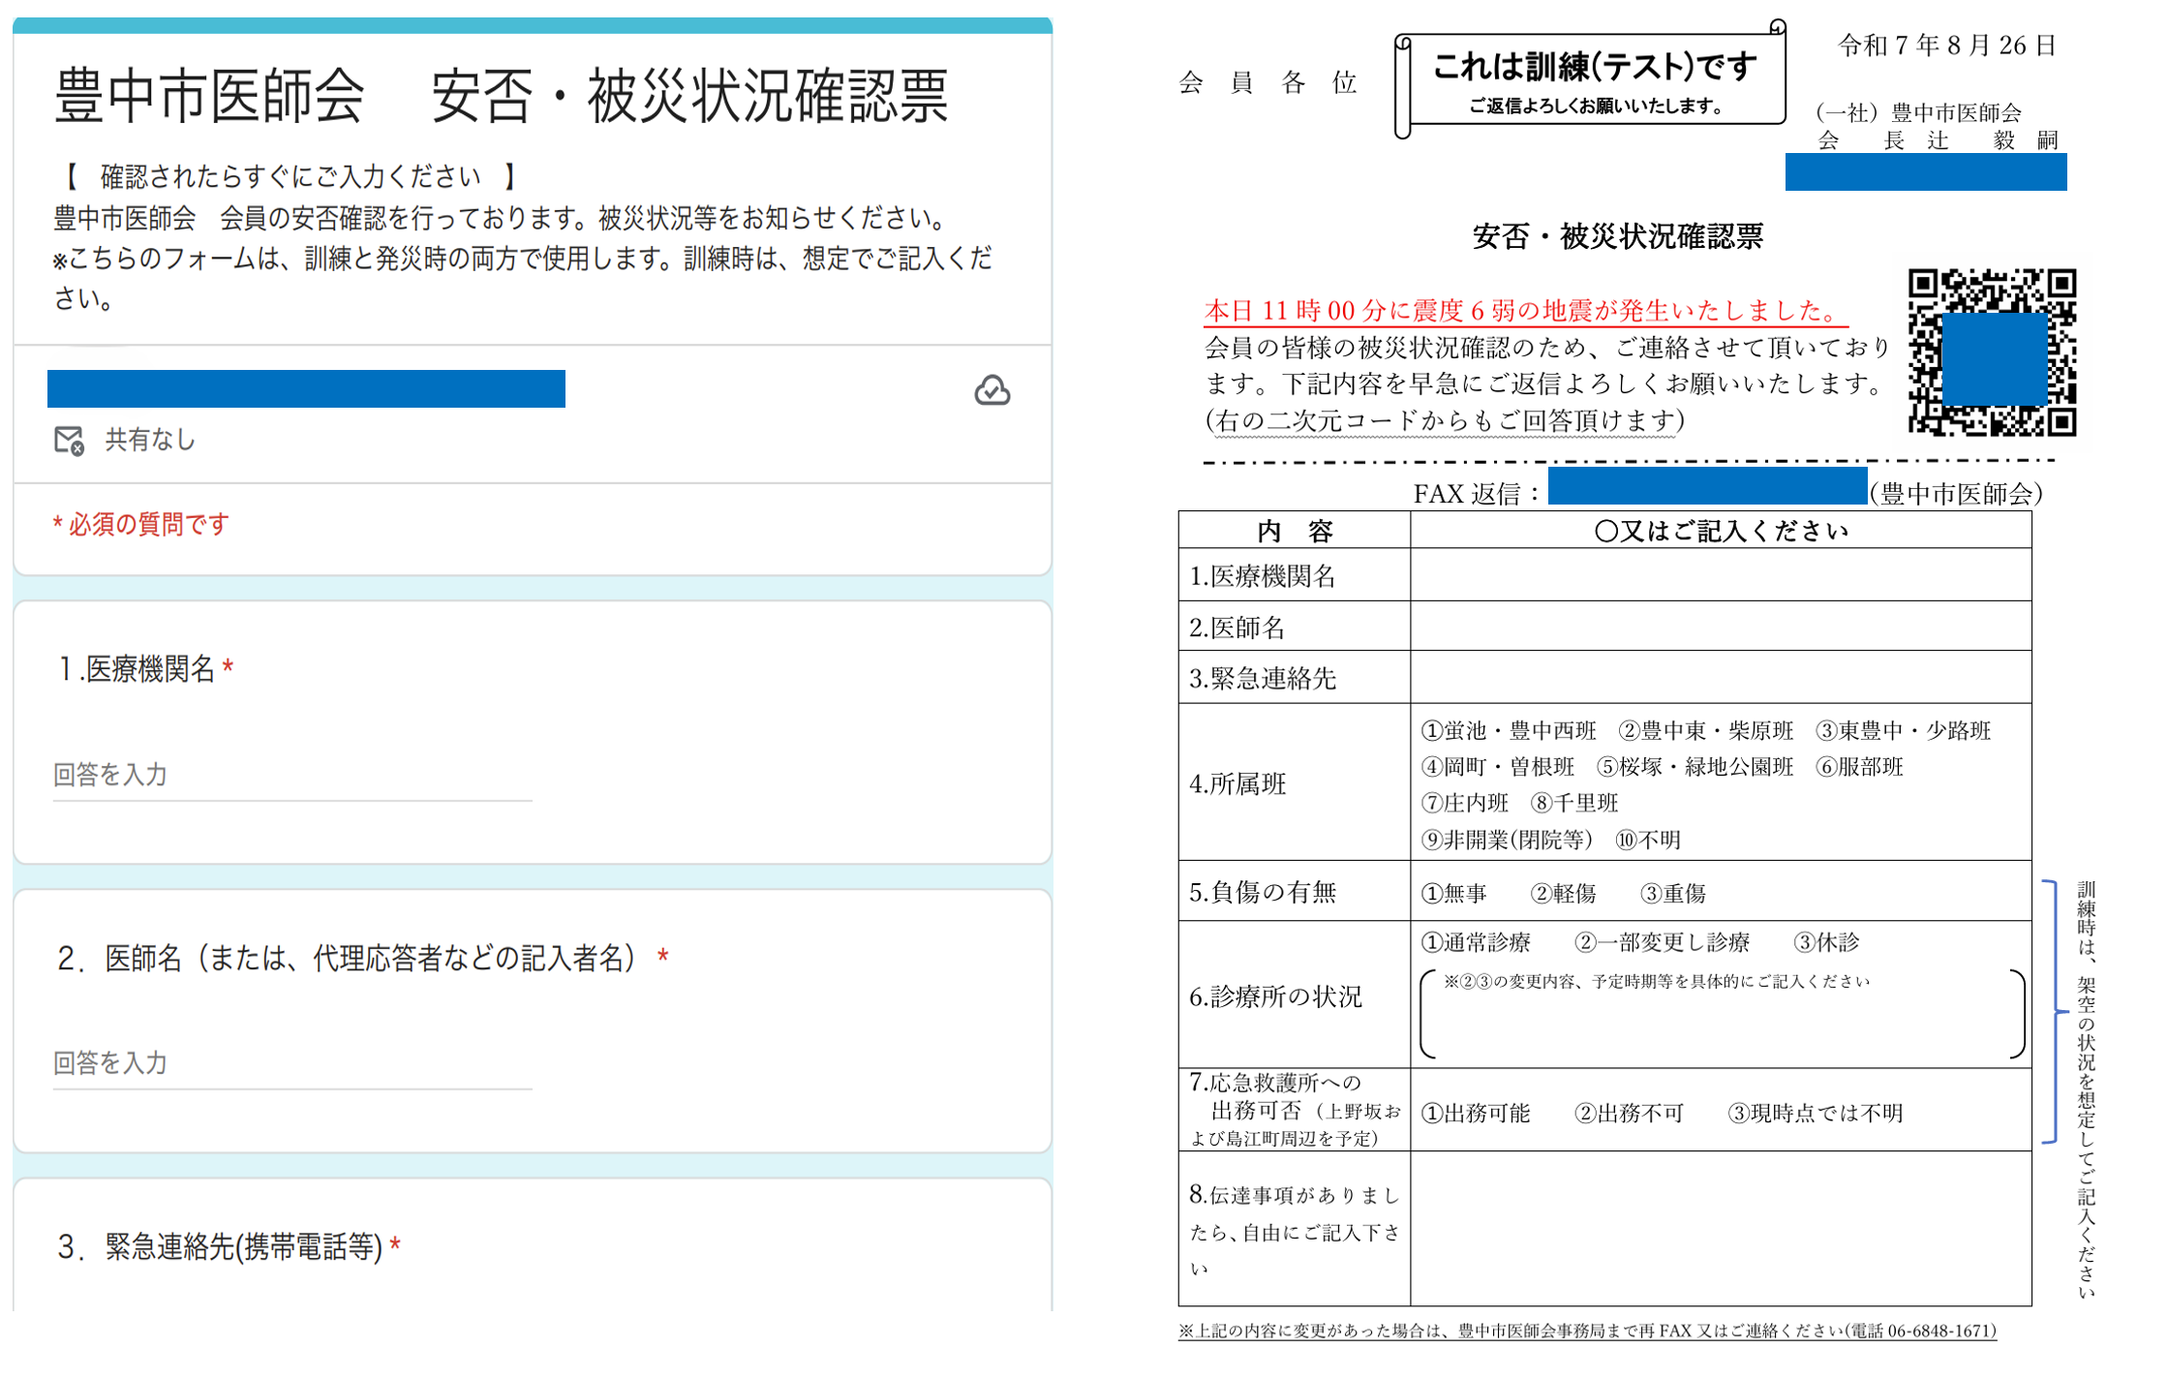Click the 3．緊急連絡先 question heading
This screenshot has width=2168, height=1379.
coord(221,1247)
